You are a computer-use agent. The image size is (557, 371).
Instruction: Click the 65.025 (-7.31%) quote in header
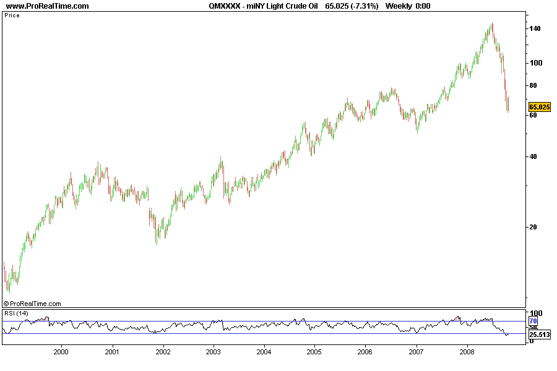(352, 6)
